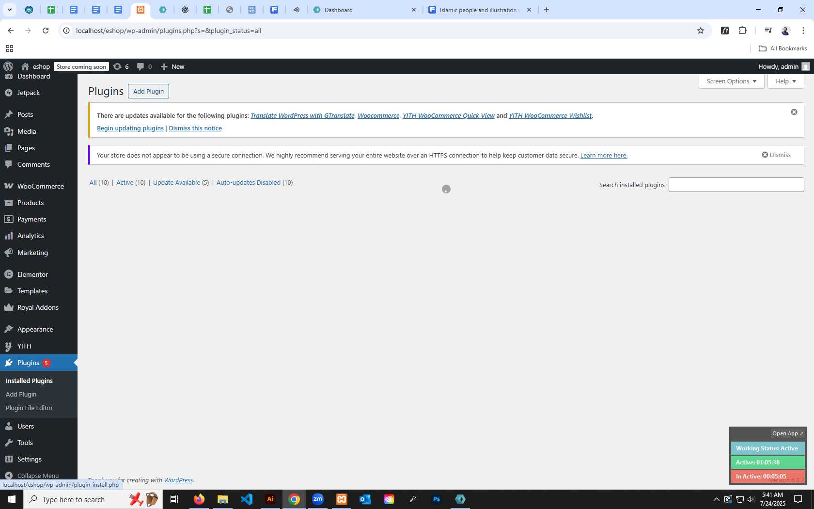Click the Add Plugin button beside the title
The image size is (814, 509).
(x=148, y=91)
